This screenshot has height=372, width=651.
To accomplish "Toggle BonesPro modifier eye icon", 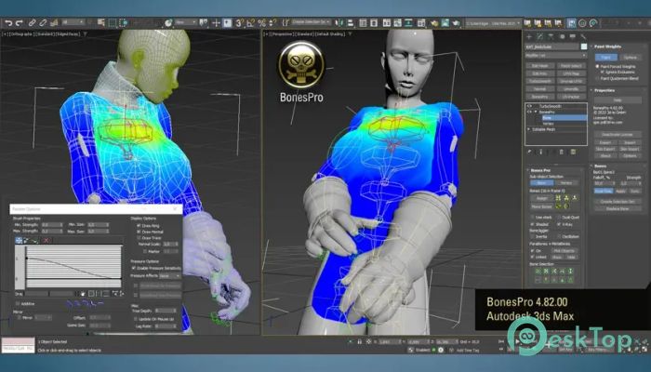I will pos(529,113).
